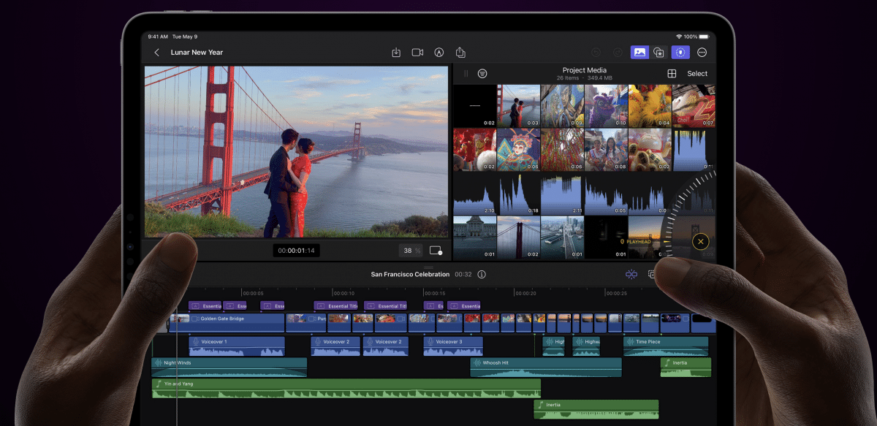Go back to the Lunar New Year project list

tap(156, 52)
